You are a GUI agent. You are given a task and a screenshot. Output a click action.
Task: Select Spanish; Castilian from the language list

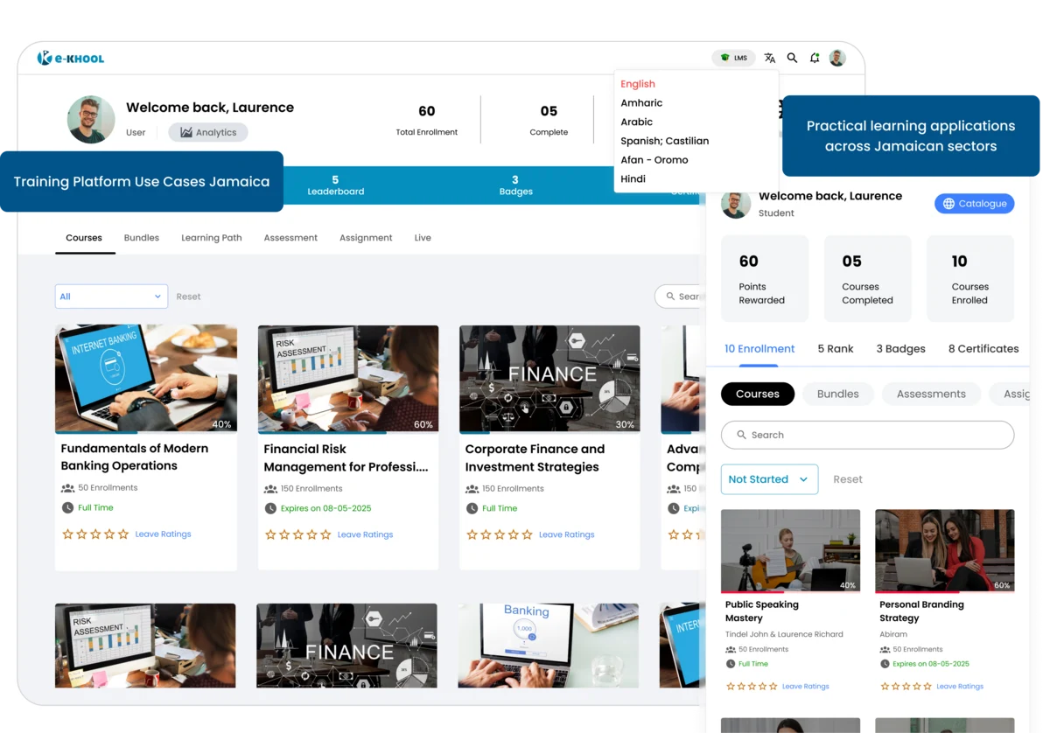pos(665,141)
